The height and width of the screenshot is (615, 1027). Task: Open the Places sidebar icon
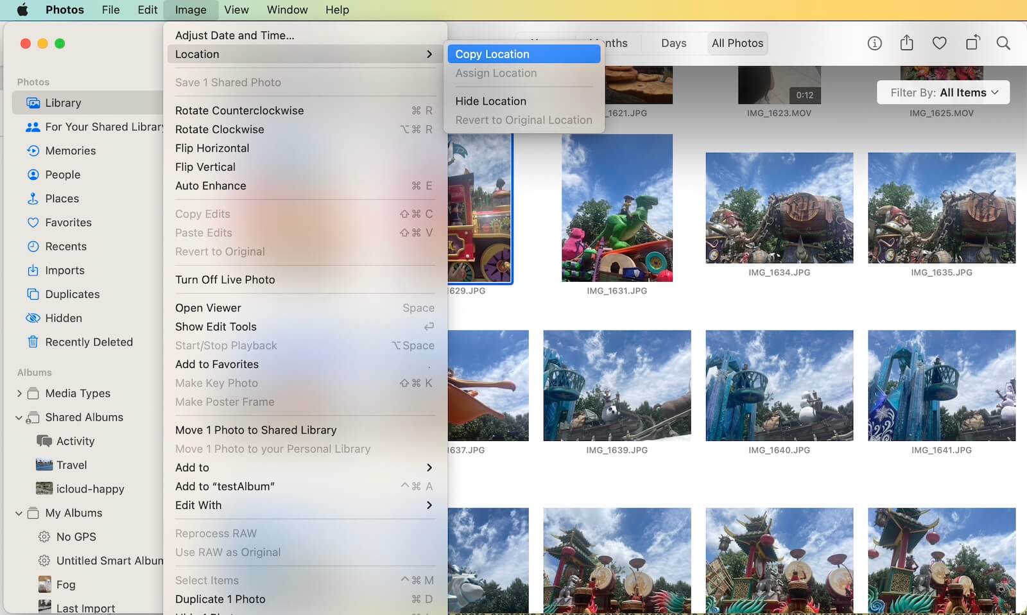point(33,198)
